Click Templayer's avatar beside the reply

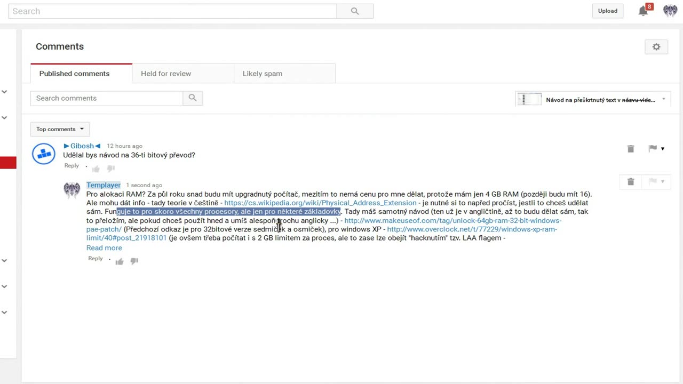72,189
